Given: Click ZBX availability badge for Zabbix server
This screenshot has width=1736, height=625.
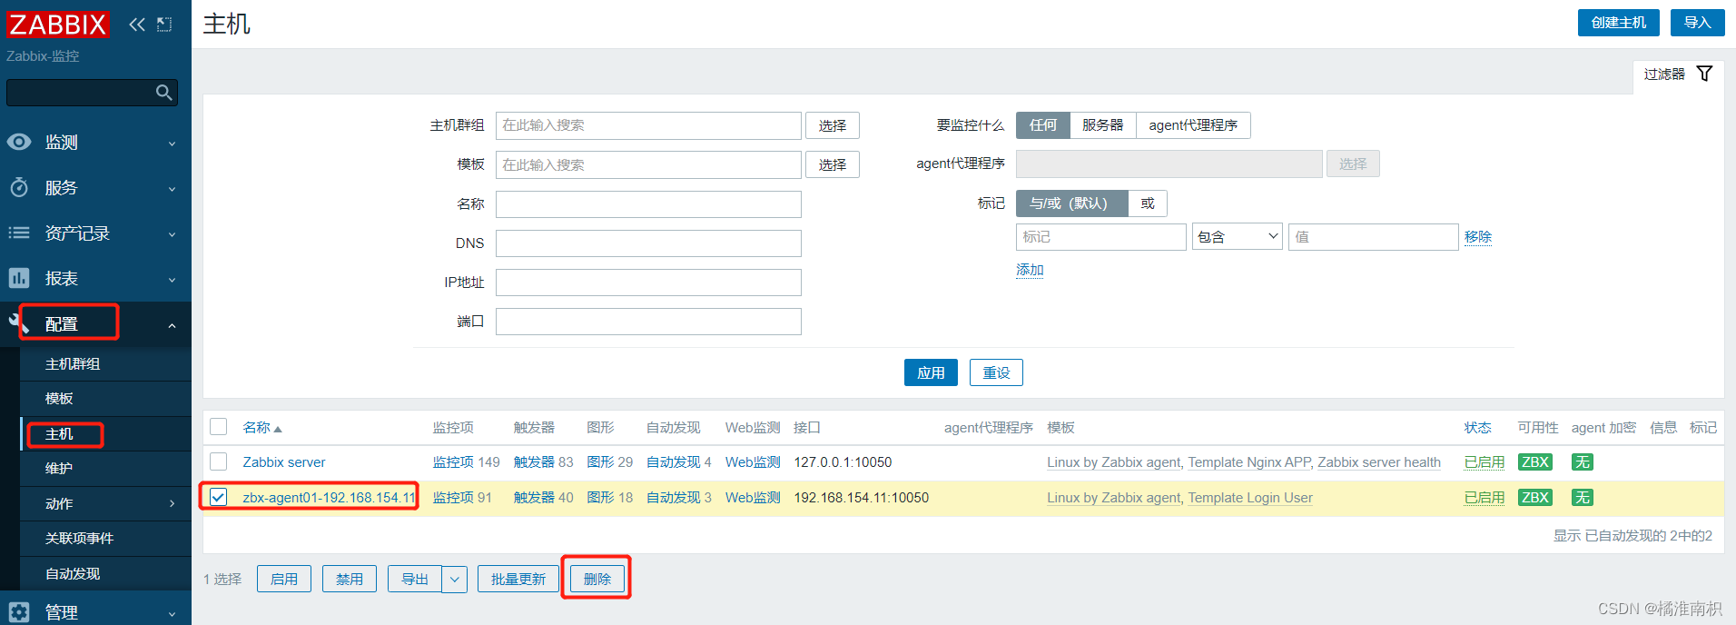Looking at the screenshot, I should (1534, 462).
